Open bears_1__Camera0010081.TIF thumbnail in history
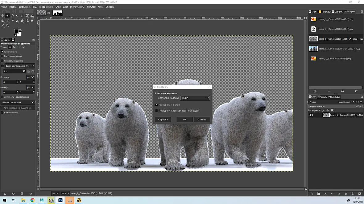Viewport: 364px width, 204px height. (313, 49)
